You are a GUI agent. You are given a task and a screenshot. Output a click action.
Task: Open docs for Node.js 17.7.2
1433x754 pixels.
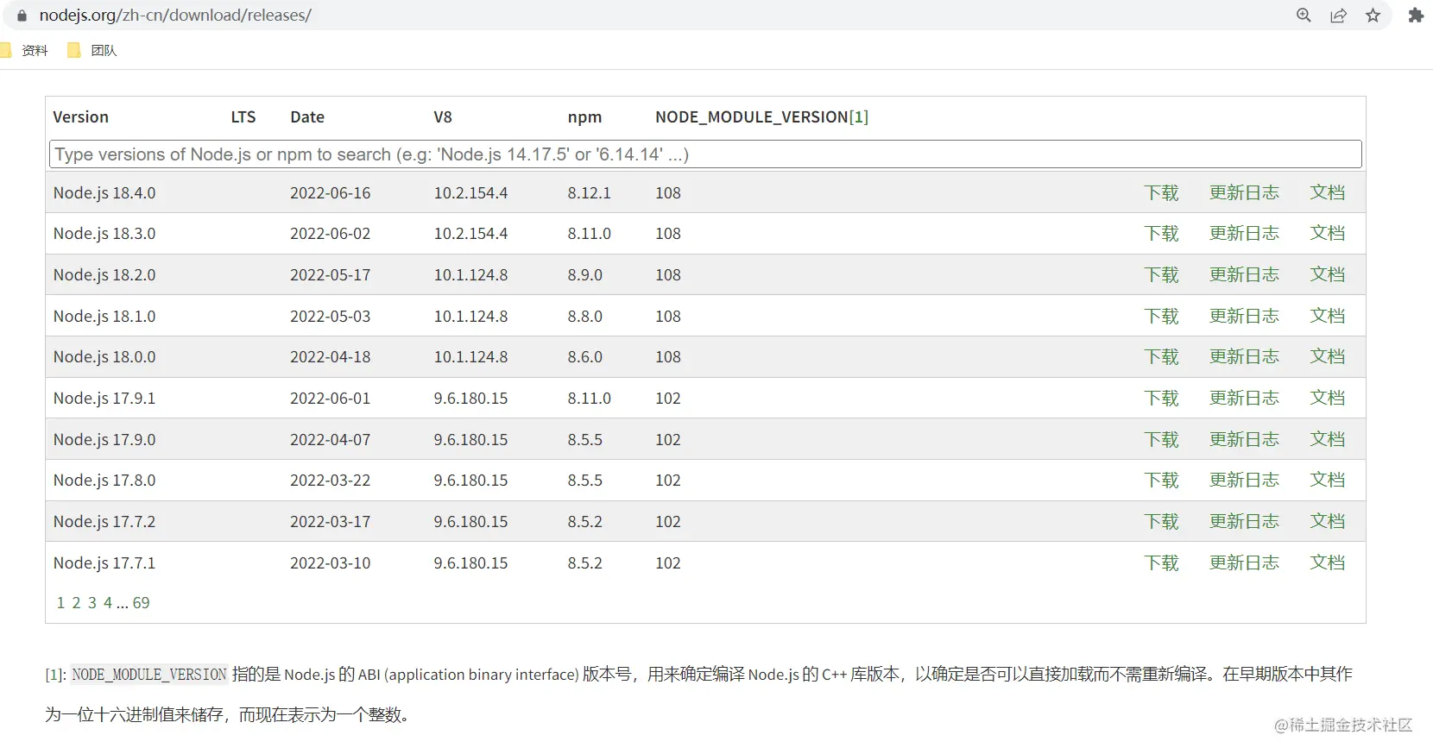pos(1327,522)
